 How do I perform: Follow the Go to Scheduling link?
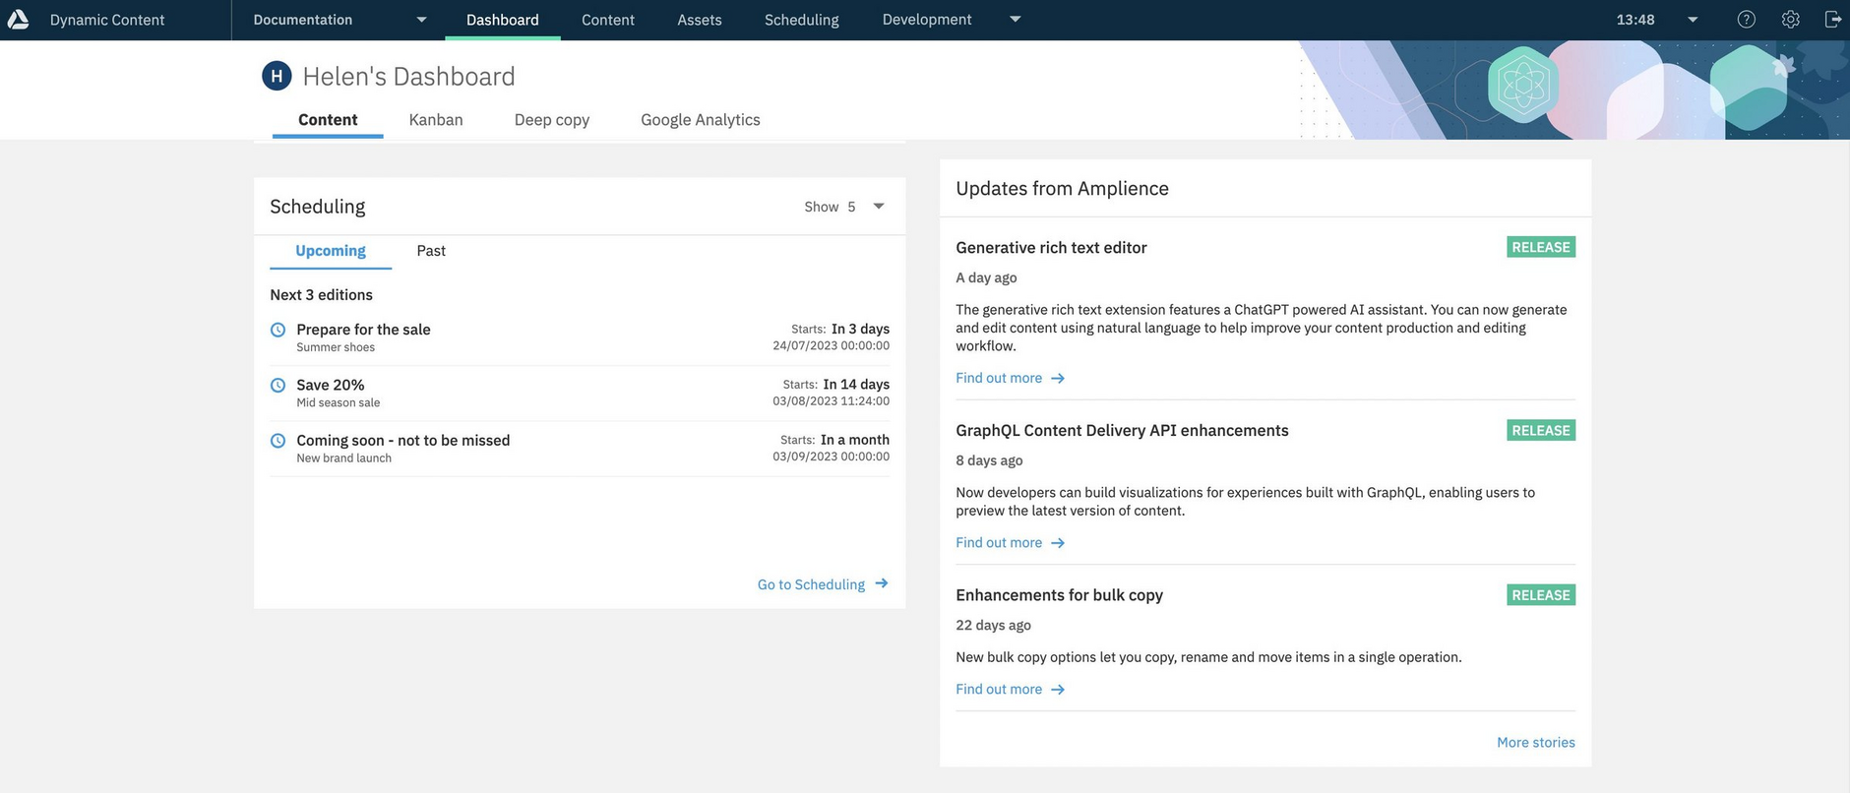tap(811, 584)
